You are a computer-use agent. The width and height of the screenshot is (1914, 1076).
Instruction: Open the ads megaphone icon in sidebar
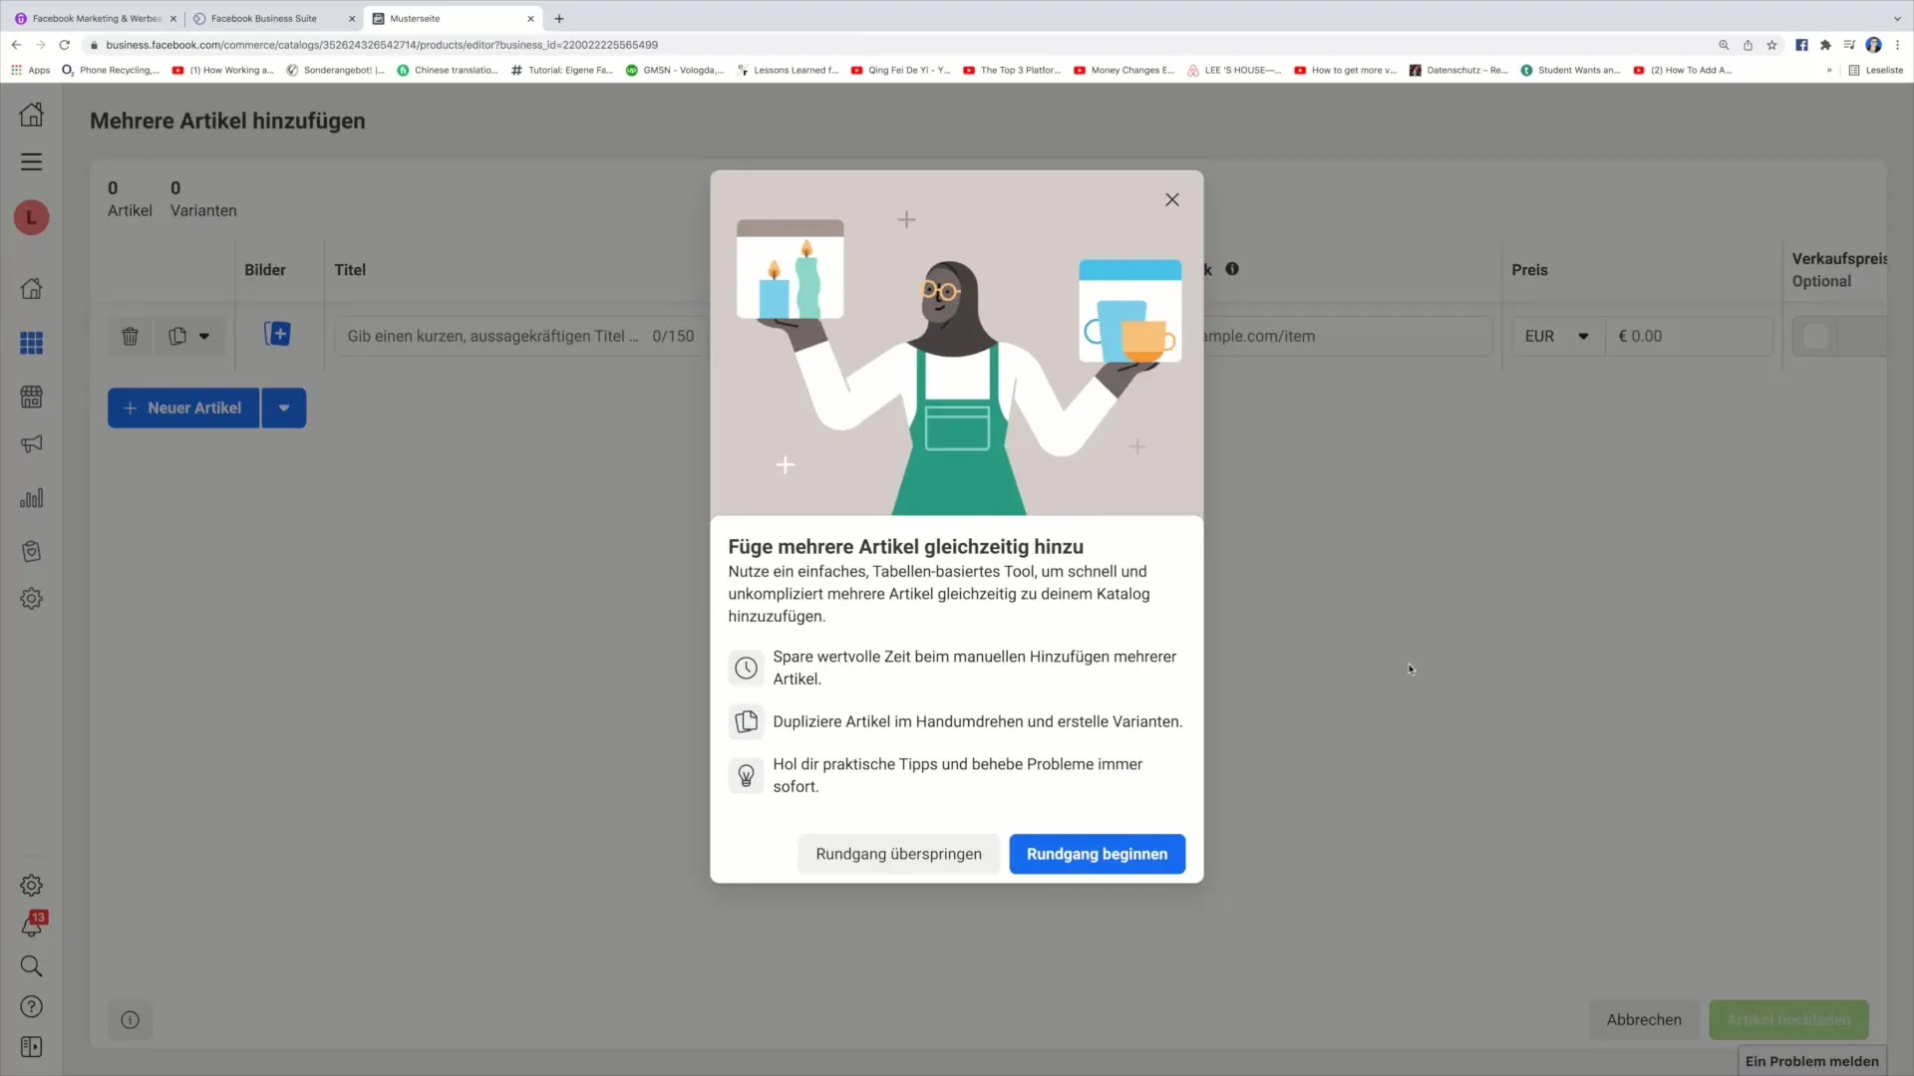(31, 444)
